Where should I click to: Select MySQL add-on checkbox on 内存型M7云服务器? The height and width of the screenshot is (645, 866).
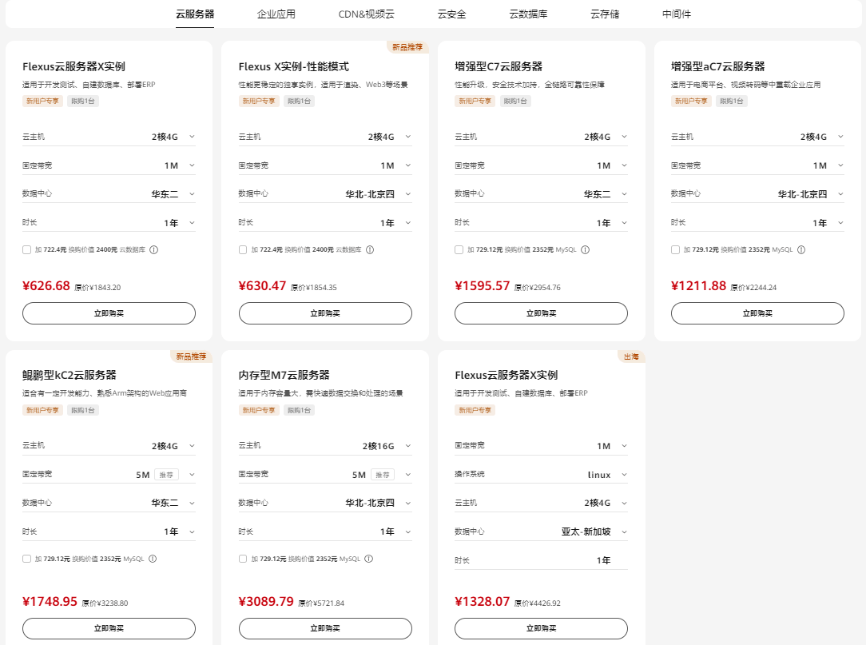tap(243, 559)
